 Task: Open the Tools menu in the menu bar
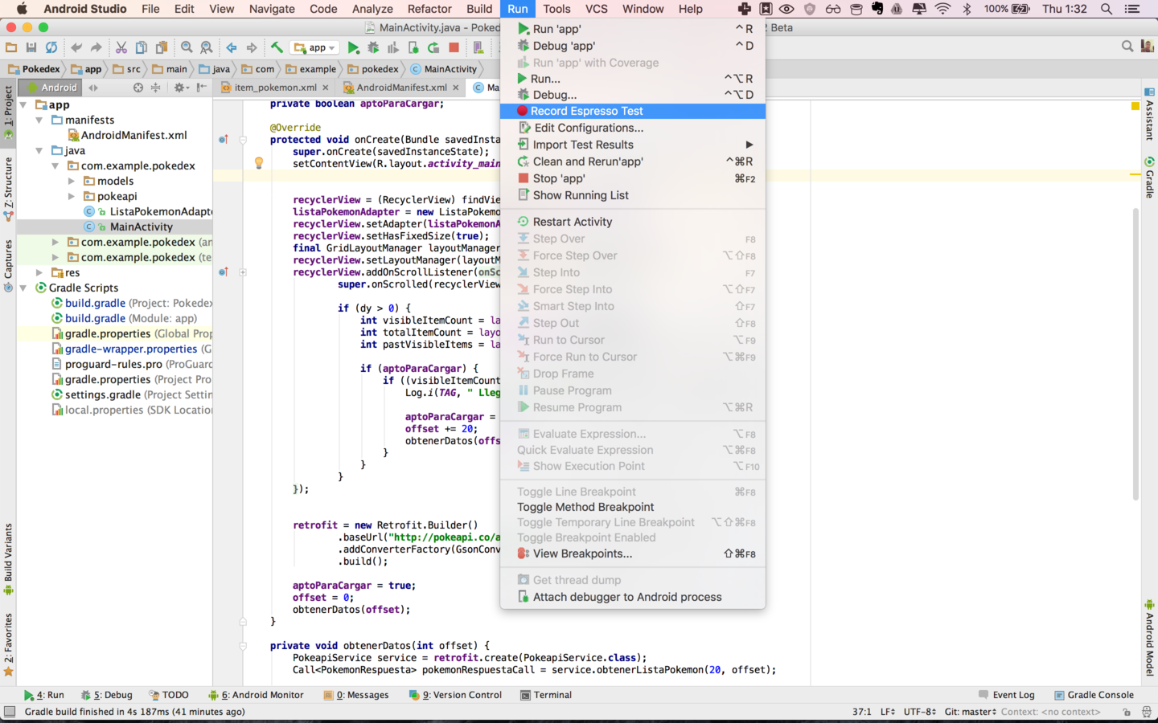tap(556, 9)
